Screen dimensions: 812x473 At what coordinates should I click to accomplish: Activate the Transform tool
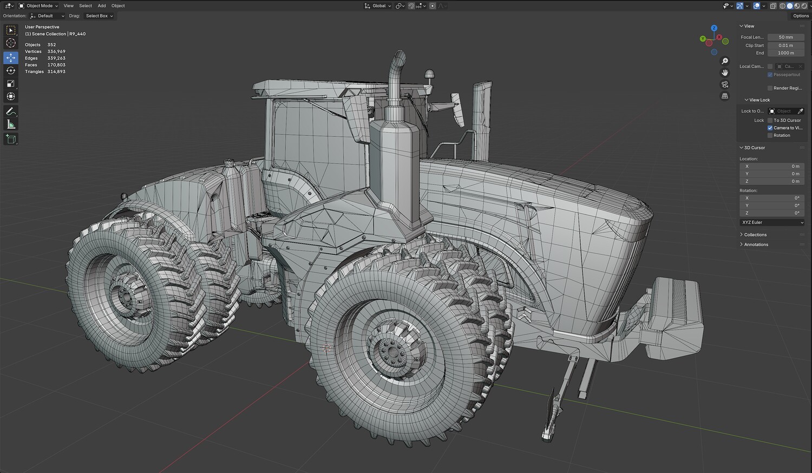(x=11, y=96)
